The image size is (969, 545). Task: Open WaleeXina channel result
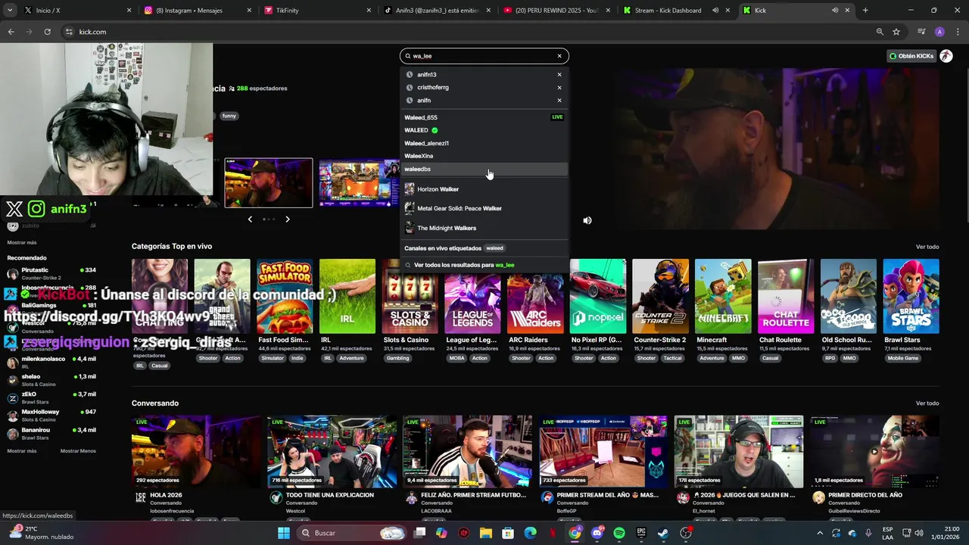click(x=484, y=156)
